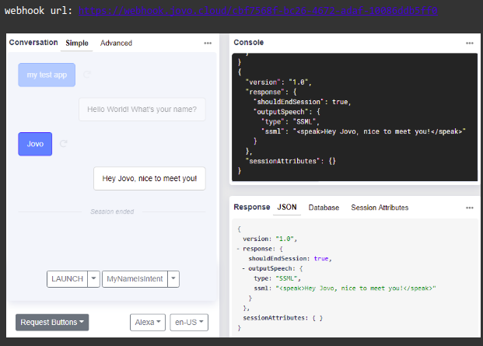Image resolution: width=483 pixels, height=346 pixels.
Task: Select the JSON tab in Response panel
Action: (287, 207)
